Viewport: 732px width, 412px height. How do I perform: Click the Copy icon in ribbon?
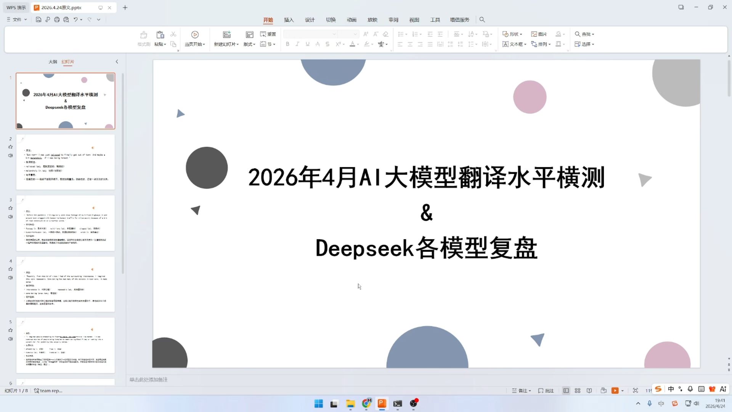(173, 44)
